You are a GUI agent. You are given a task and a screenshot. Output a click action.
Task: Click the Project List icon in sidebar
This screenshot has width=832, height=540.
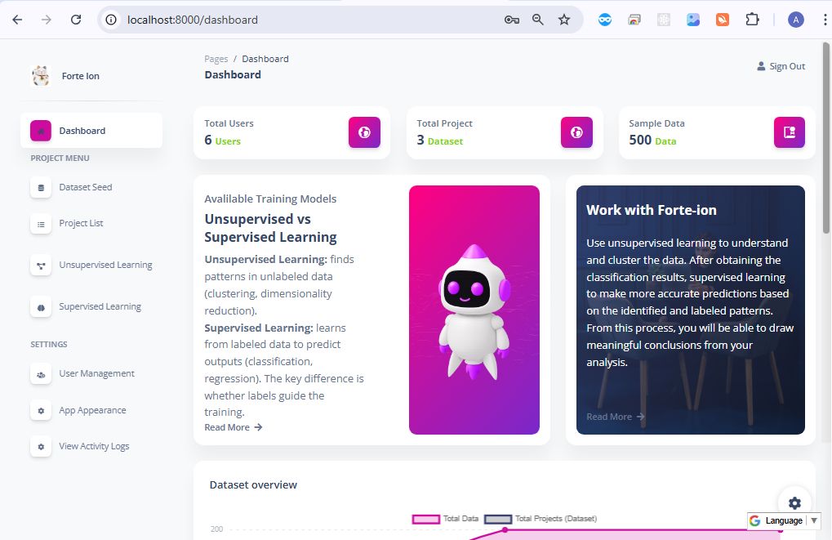[x=41, y=224]
